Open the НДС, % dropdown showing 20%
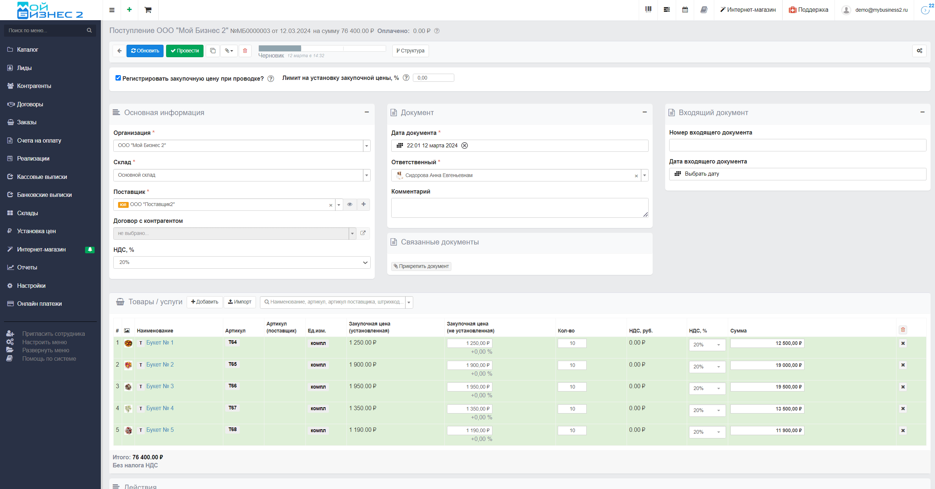The image size is (935, 489). (242, 262)
